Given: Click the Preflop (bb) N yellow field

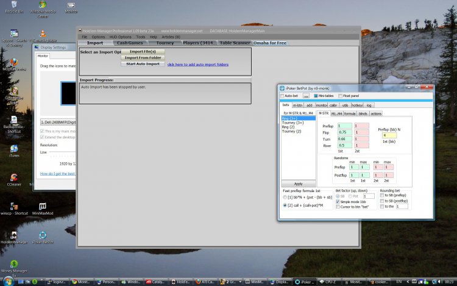Looking at the screenshot, I should click(389, 135).
